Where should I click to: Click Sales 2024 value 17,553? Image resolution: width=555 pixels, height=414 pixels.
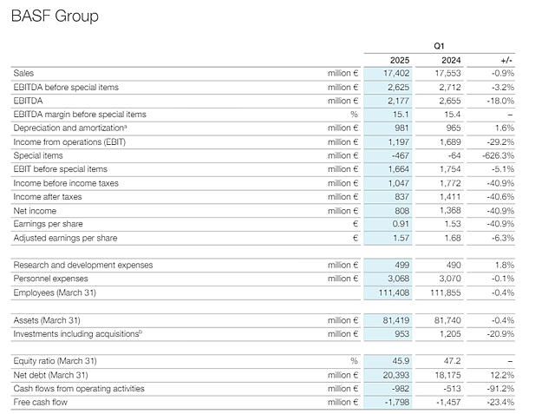(447, 73)
